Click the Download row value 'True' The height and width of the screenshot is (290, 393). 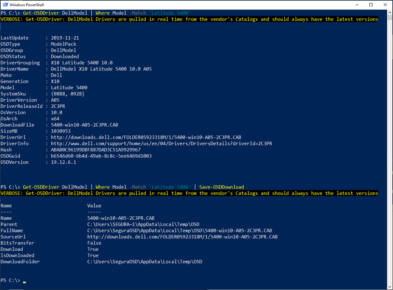point(93,249)
